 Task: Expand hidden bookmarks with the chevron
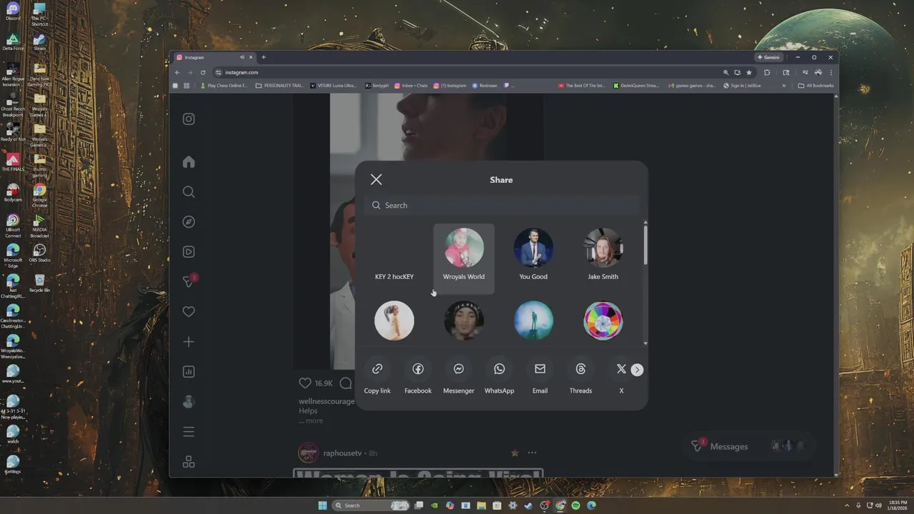783,86
